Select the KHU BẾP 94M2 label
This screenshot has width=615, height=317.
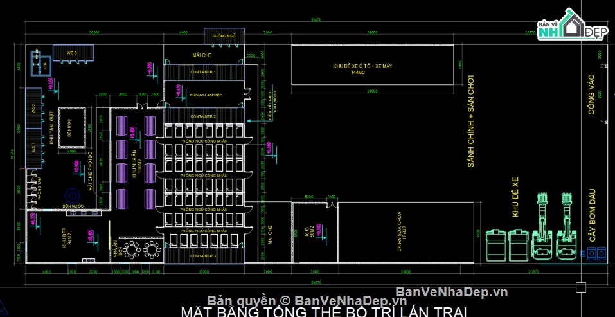[x=67, y=237]
